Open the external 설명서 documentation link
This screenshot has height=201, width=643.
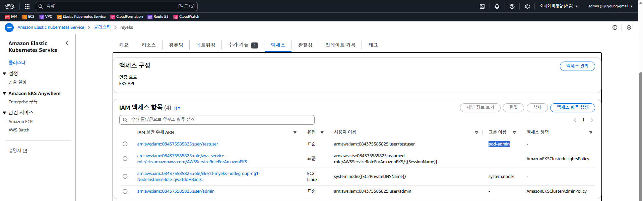pos(18,151)
